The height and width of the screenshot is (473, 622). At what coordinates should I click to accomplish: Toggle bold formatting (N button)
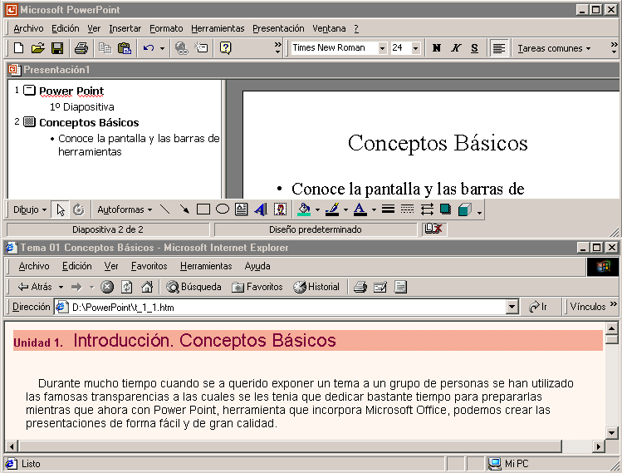point(437,48)
